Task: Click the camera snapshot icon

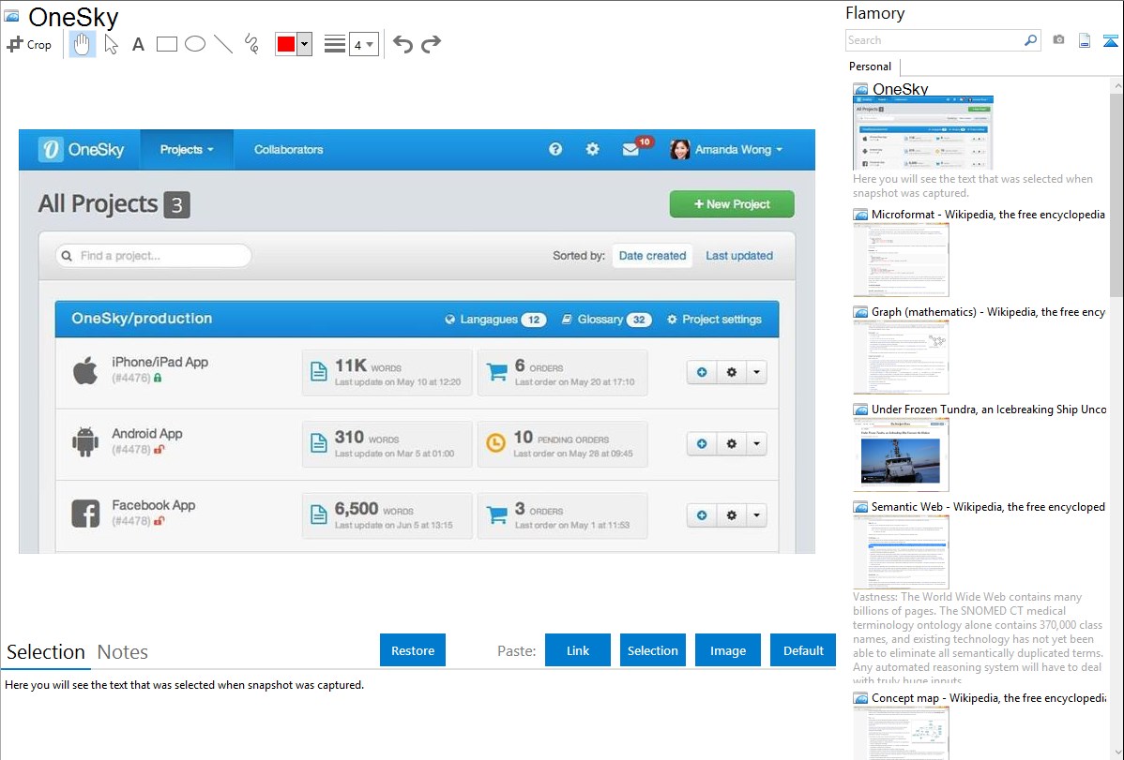Action: coord(1058,40)
